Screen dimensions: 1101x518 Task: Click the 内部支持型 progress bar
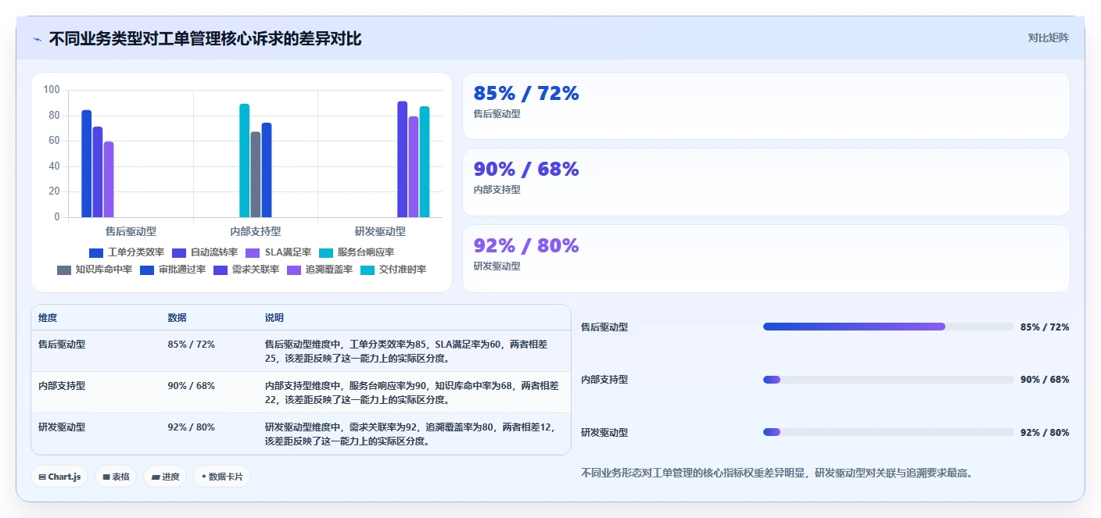(x=888, y=380)
